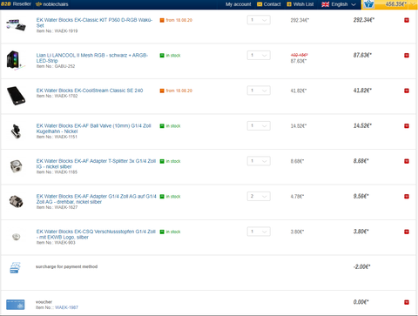The width and height of the screenshot is (418, 316).
Task: Remove the voucher from cart
Action: (407, 302)
